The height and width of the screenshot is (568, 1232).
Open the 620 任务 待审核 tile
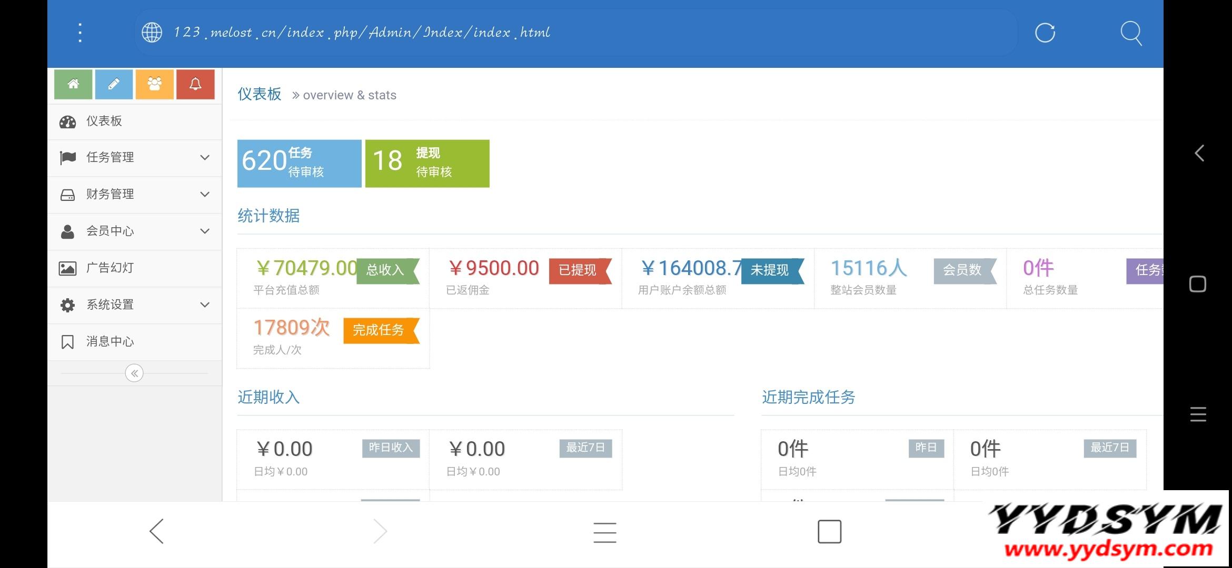pos(299,163)
